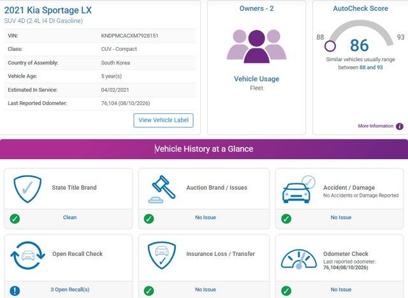The height and width of the screenshot is (298, 408).
Task: Click the SUV 4D (2.4L I4 DI Gasoline) subtitle
Action: tap(43, 21)
